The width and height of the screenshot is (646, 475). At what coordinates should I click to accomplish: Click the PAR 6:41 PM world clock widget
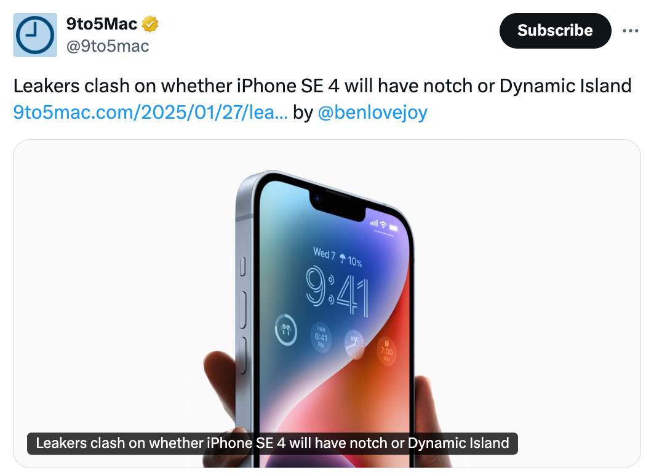(321, 337)
